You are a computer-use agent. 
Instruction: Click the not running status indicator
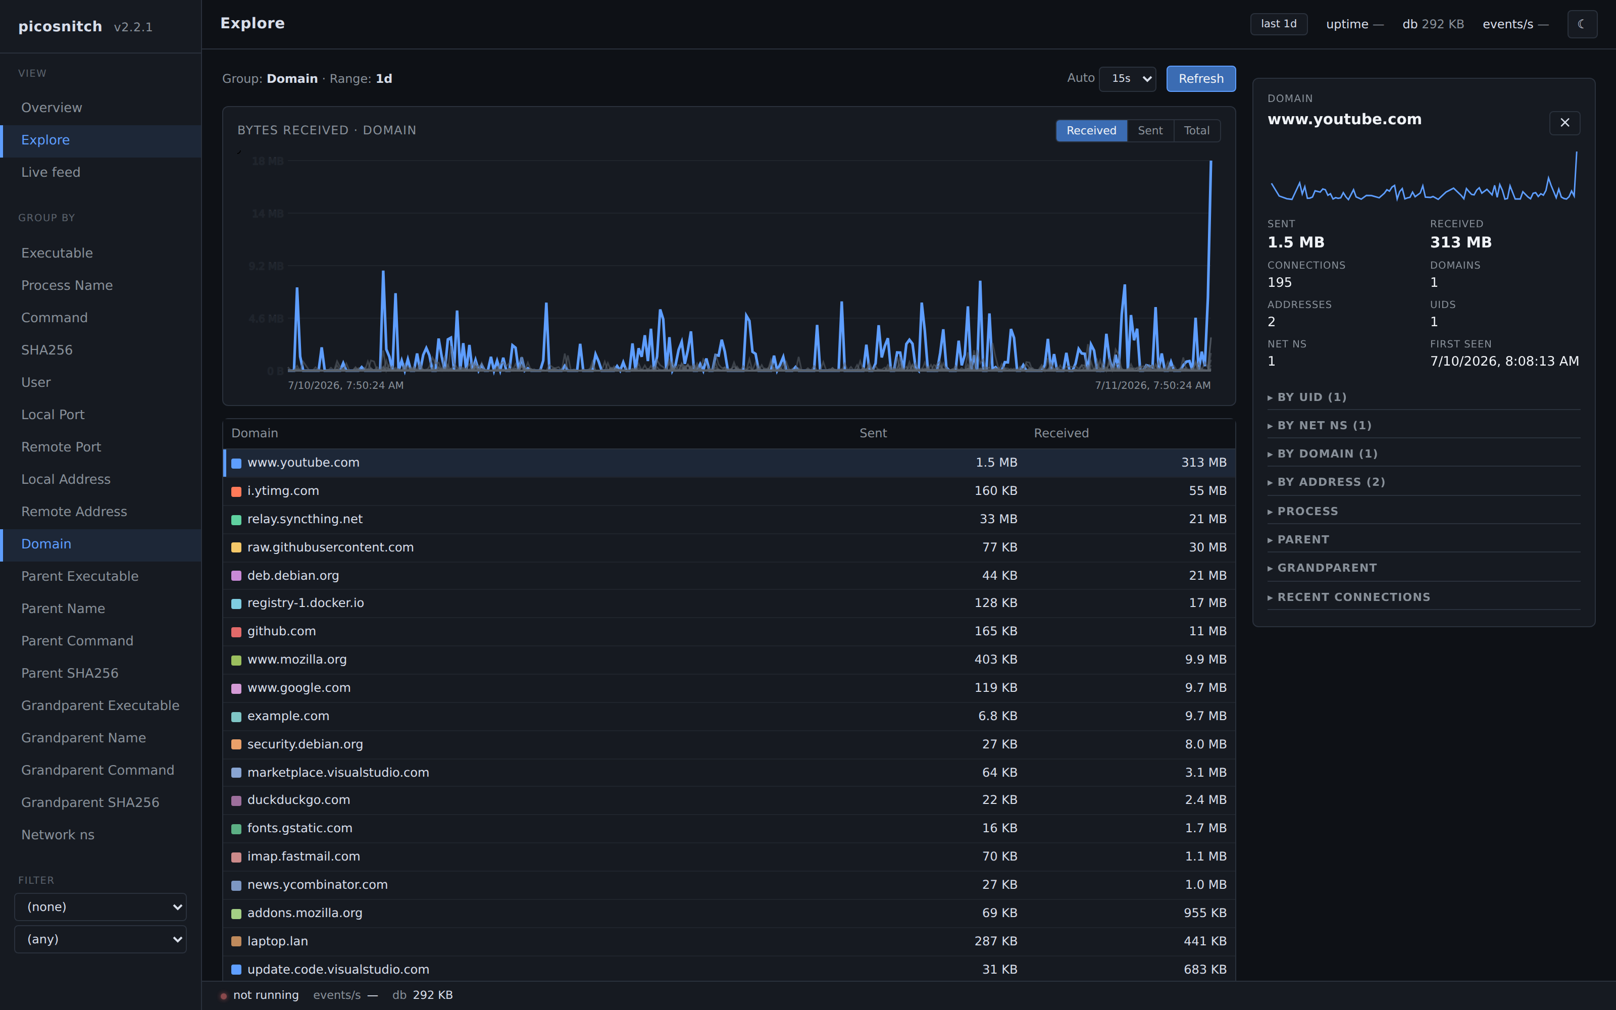[x=261, y=995]
